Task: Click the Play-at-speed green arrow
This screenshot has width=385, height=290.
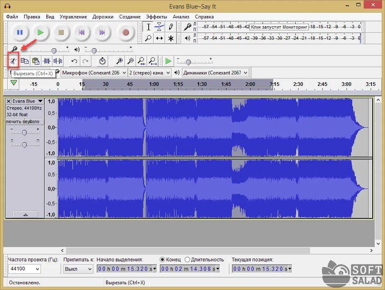Action: 168,61
